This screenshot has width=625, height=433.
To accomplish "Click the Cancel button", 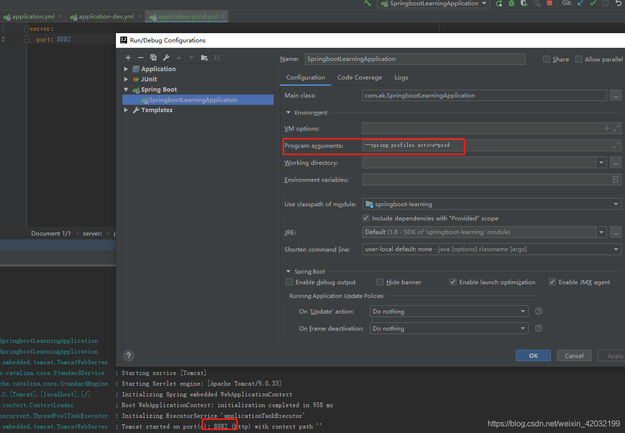I will click(x=574, y=355).
